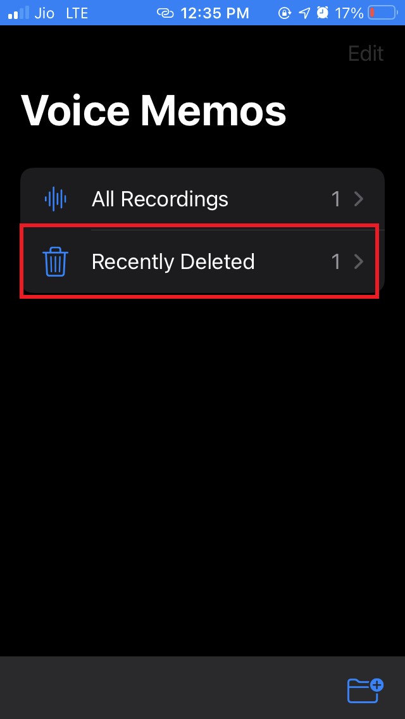Tap the count number next to Recently Deleted
This screenshot has width=405, height=719.
pyautogui.click(x=336, y=262)
